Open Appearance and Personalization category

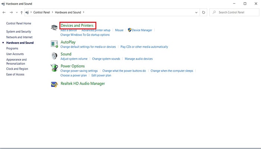16,61
